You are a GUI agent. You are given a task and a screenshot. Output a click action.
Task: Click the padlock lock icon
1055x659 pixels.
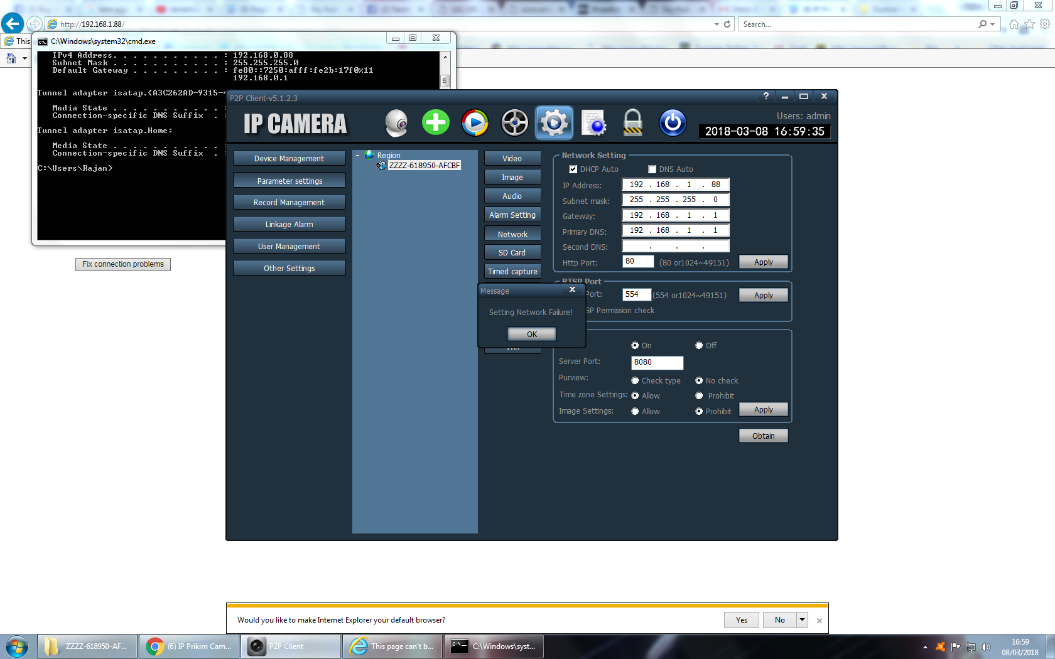[632, 123]
